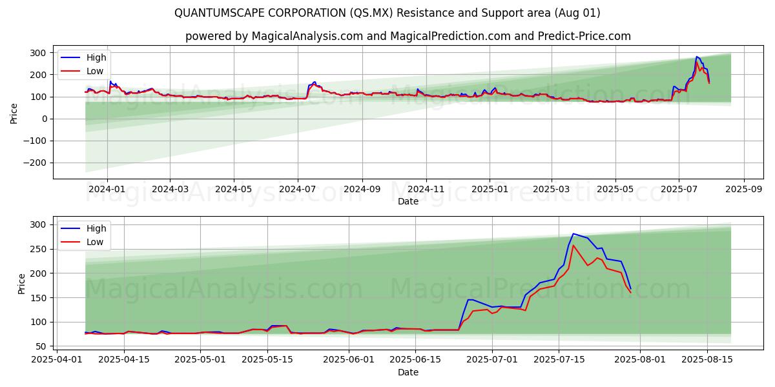Pick the 2025-08-15 date tick label
Image resolution: width=775 pixels, height=387 pixels.
click(x=707, y=361)
